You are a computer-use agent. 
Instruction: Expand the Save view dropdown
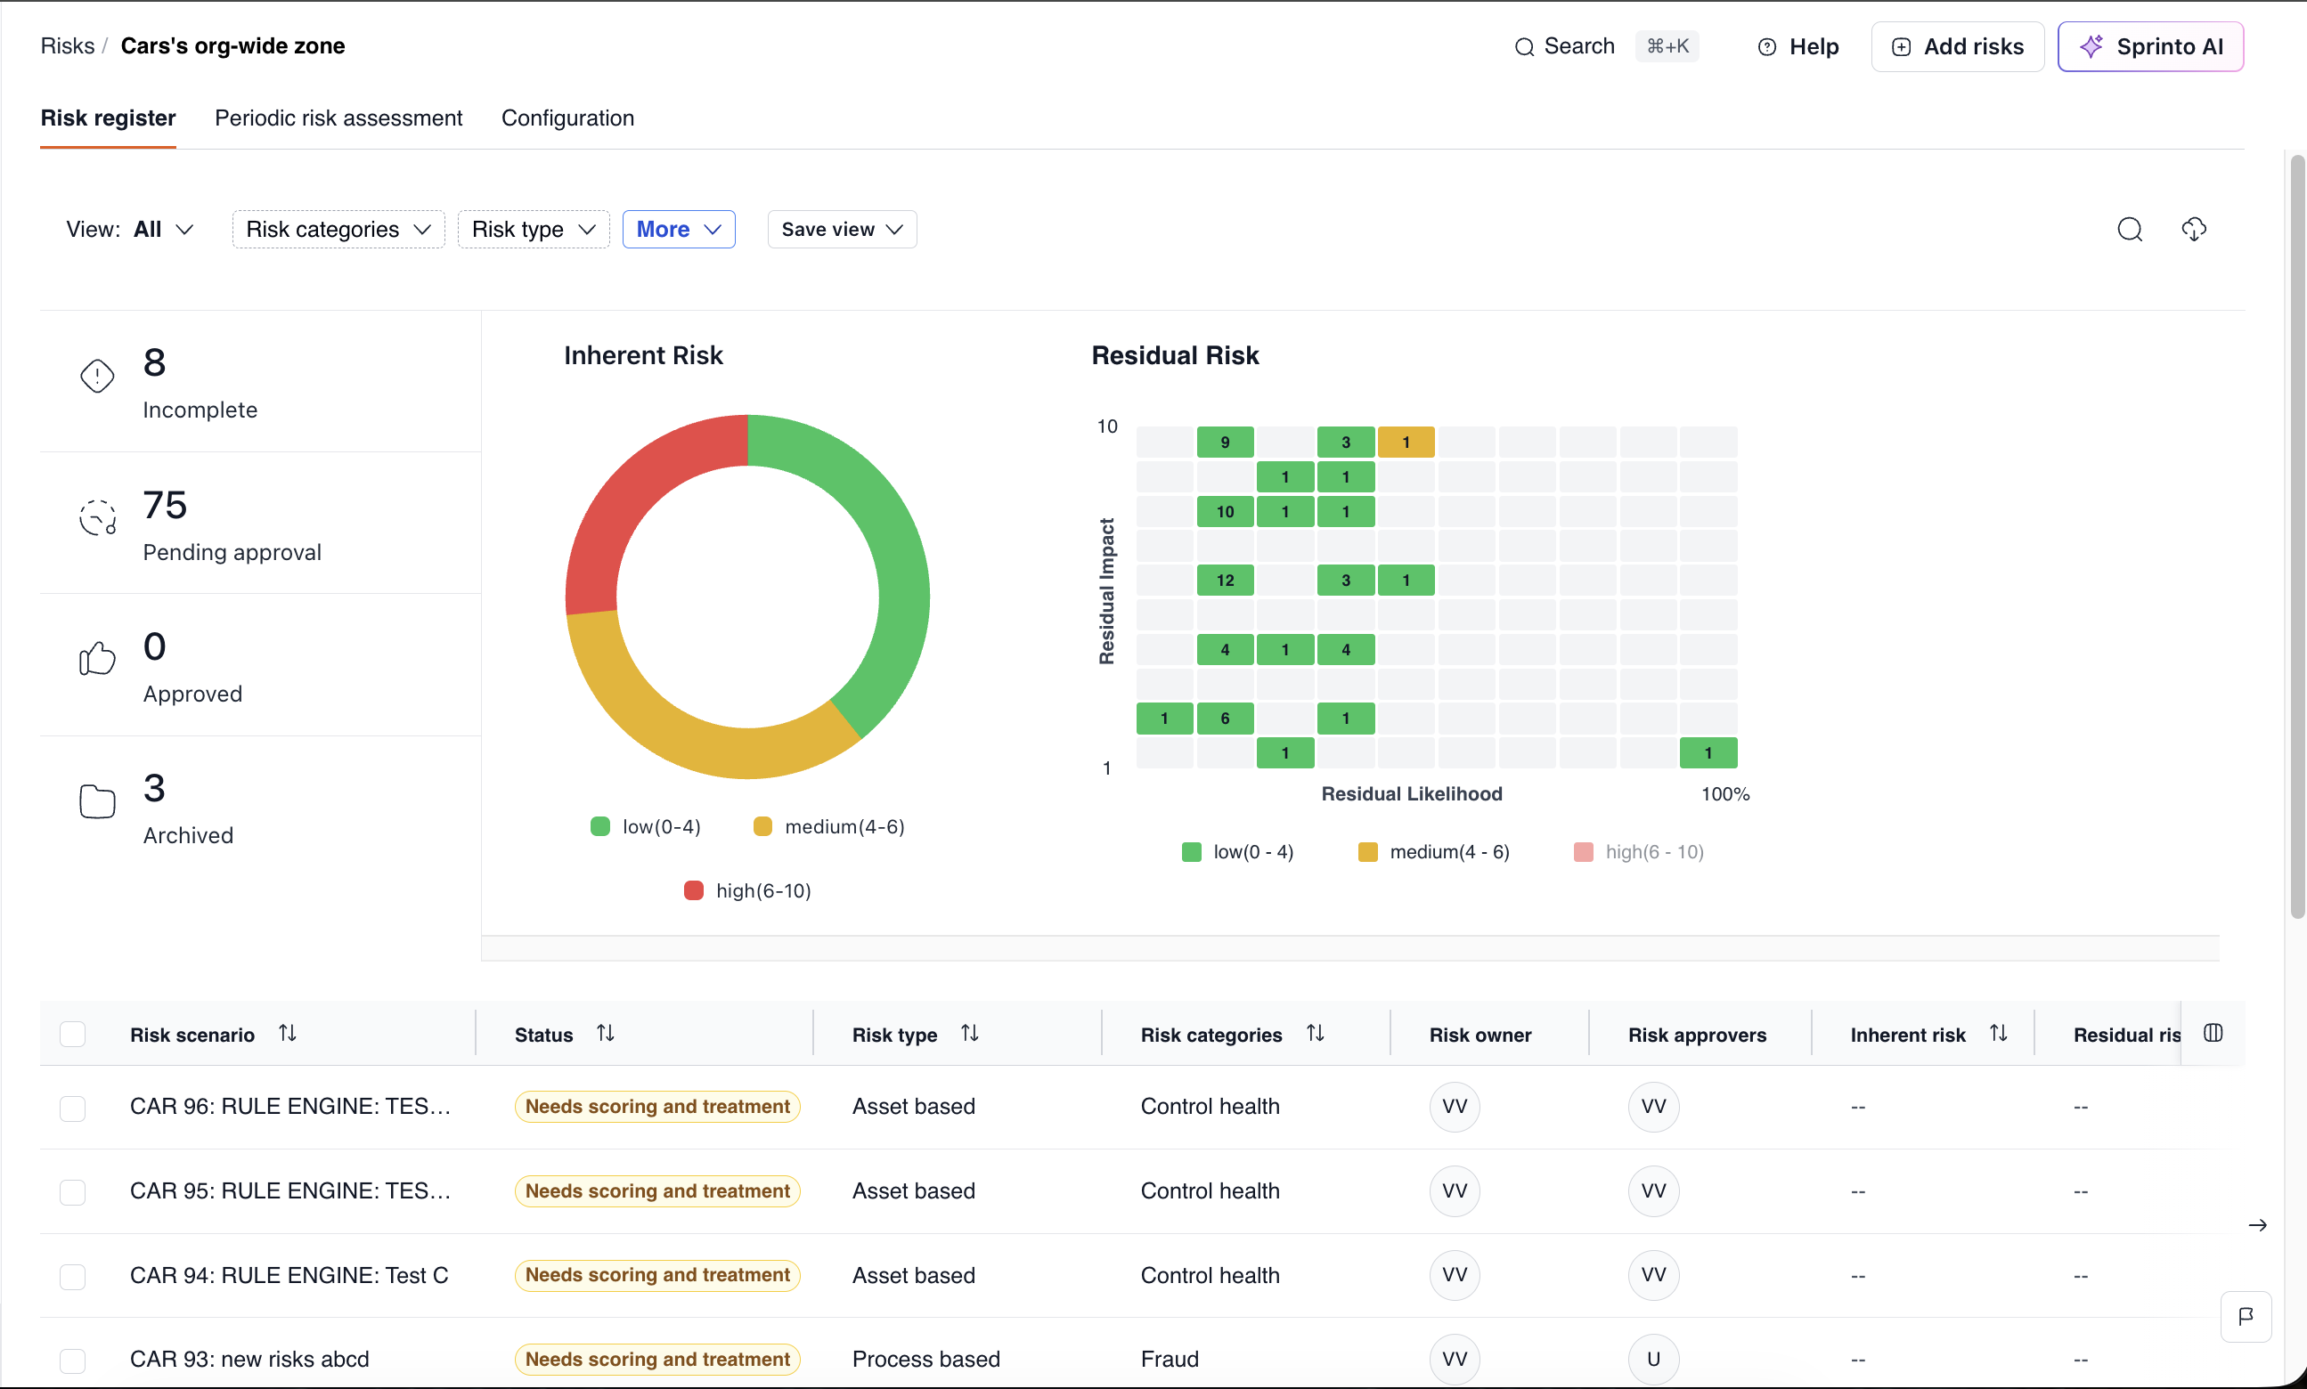tap(841, 230)
